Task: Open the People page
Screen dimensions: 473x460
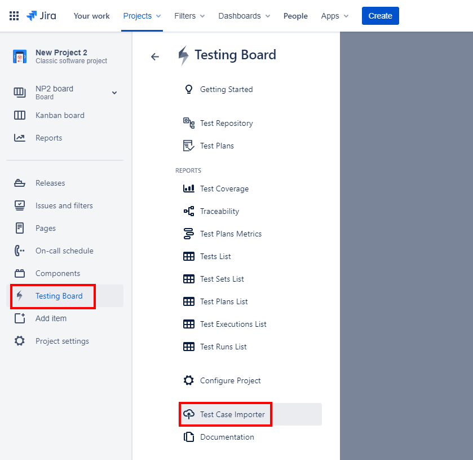Action: 295,16
